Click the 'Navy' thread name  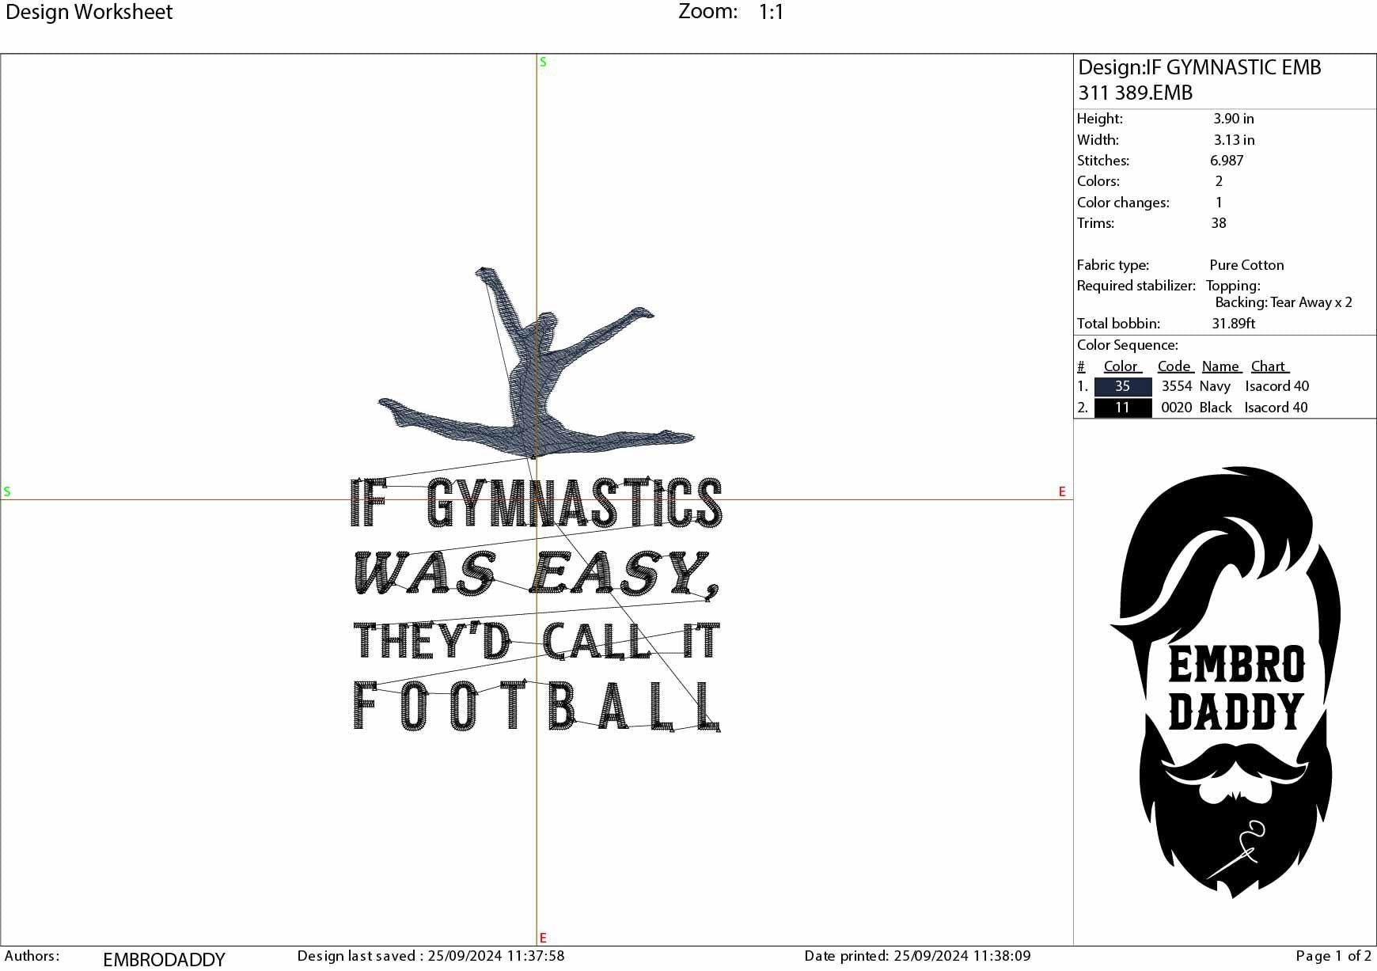pos(1215,386)
